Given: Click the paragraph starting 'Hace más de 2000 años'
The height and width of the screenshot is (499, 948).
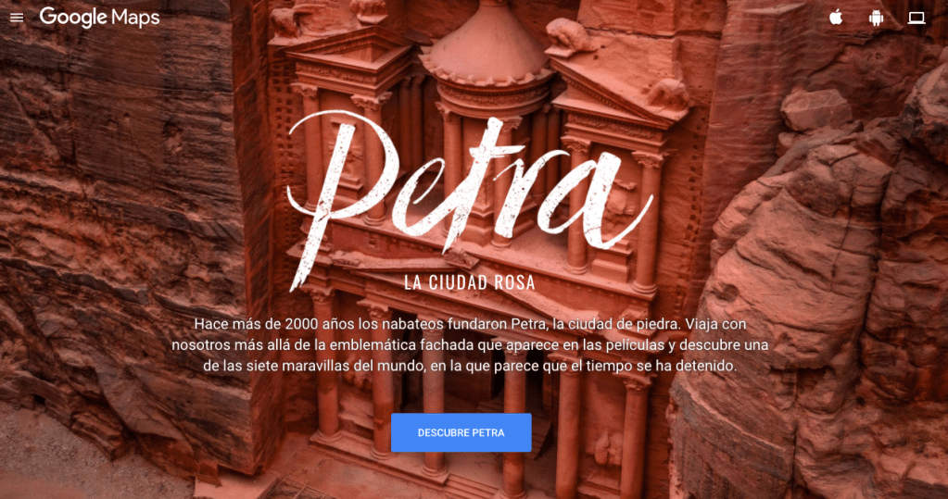Looking at the screenshot, I should click(x=470, y=345).
